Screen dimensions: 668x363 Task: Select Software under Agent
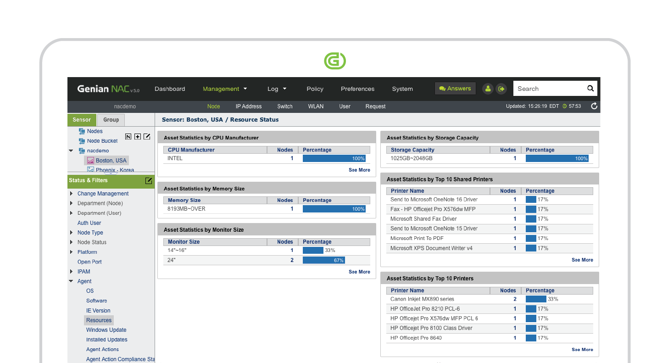tap(96, 301)
